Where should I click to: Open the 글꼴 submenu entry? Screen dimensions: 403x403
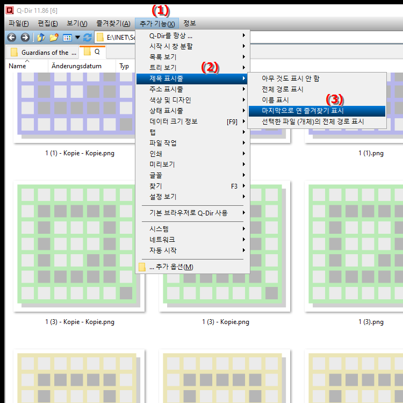pos(192,175)
